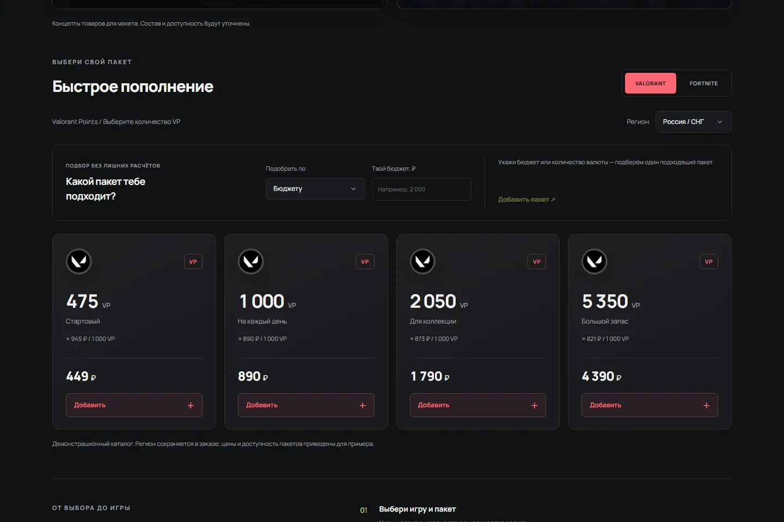Viewport: 784px width, 522px height.
Task: Click the Valorant logo on the 5 350 VP card
Action: (595, 262)
